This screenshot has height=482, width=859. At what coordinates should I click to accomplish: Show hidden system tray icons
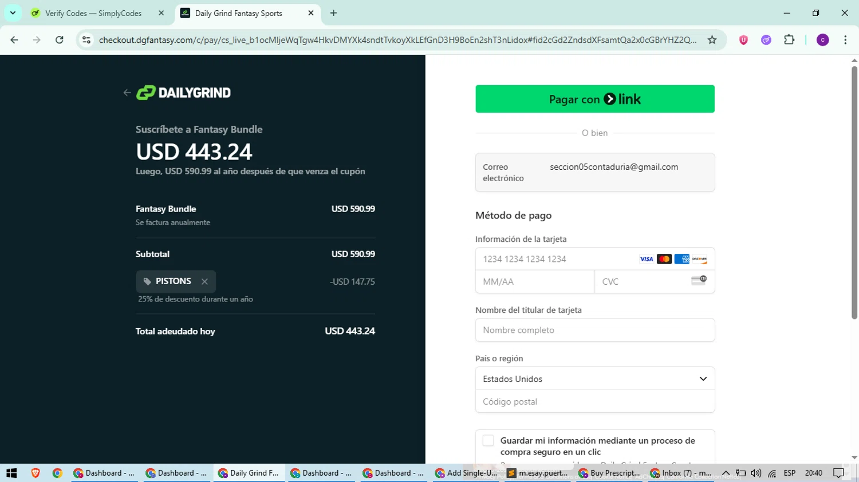coord(726,473)
